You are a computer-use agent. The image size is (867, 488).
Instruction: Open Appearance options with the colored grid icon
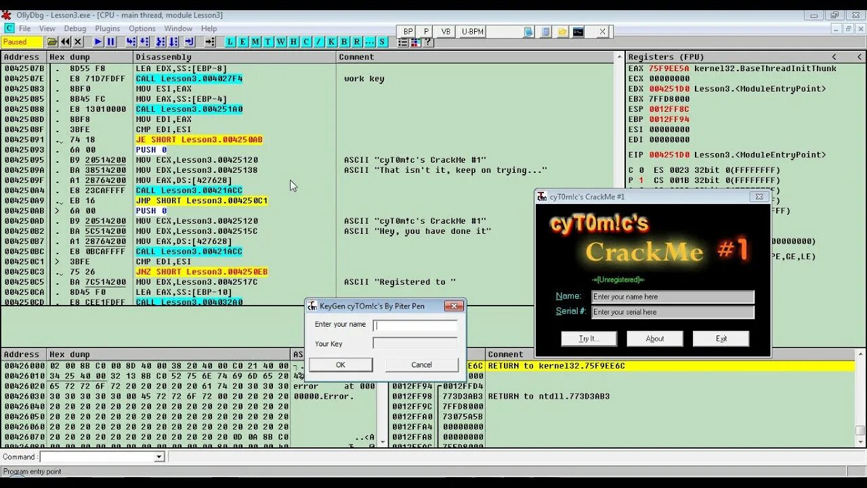pyautogui.click(x=416, y=42)
